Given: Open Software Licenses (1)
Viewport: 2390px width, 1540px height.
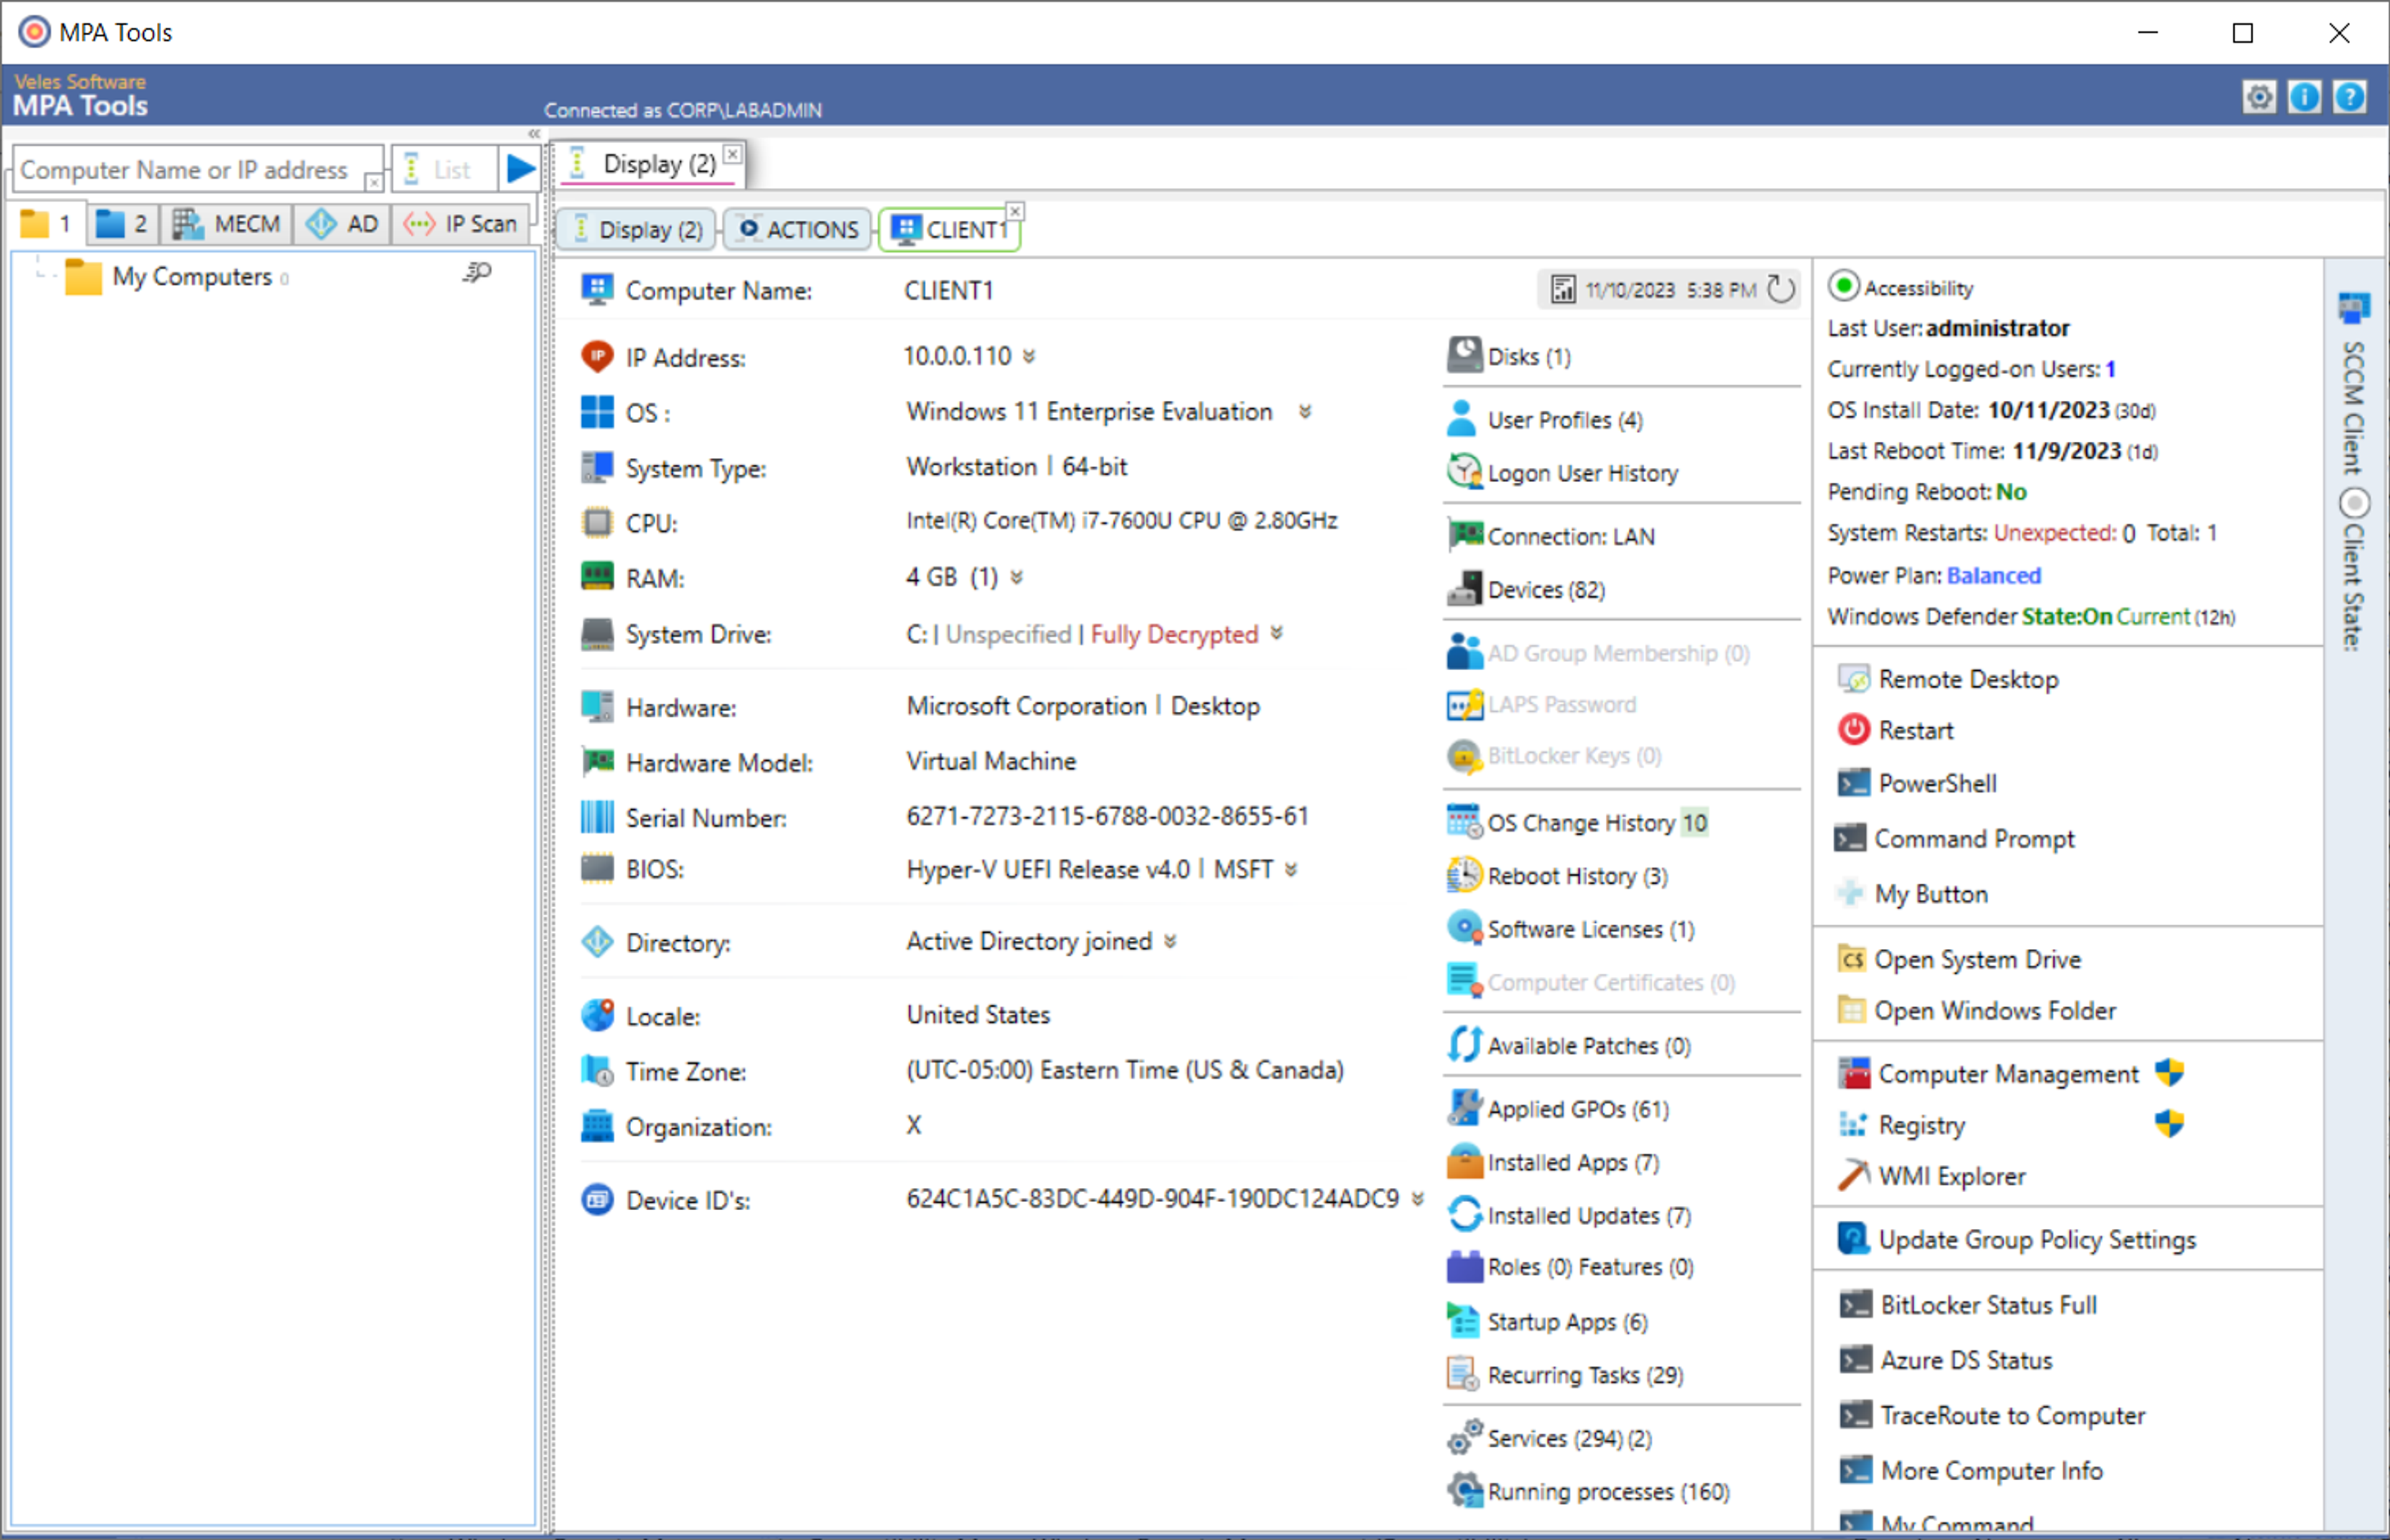Looking at the screenshot, I should pos(1571,928).
